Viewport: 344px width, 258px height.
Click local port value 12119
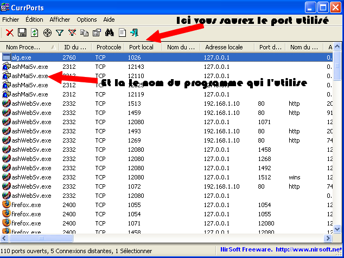[136, 94]
